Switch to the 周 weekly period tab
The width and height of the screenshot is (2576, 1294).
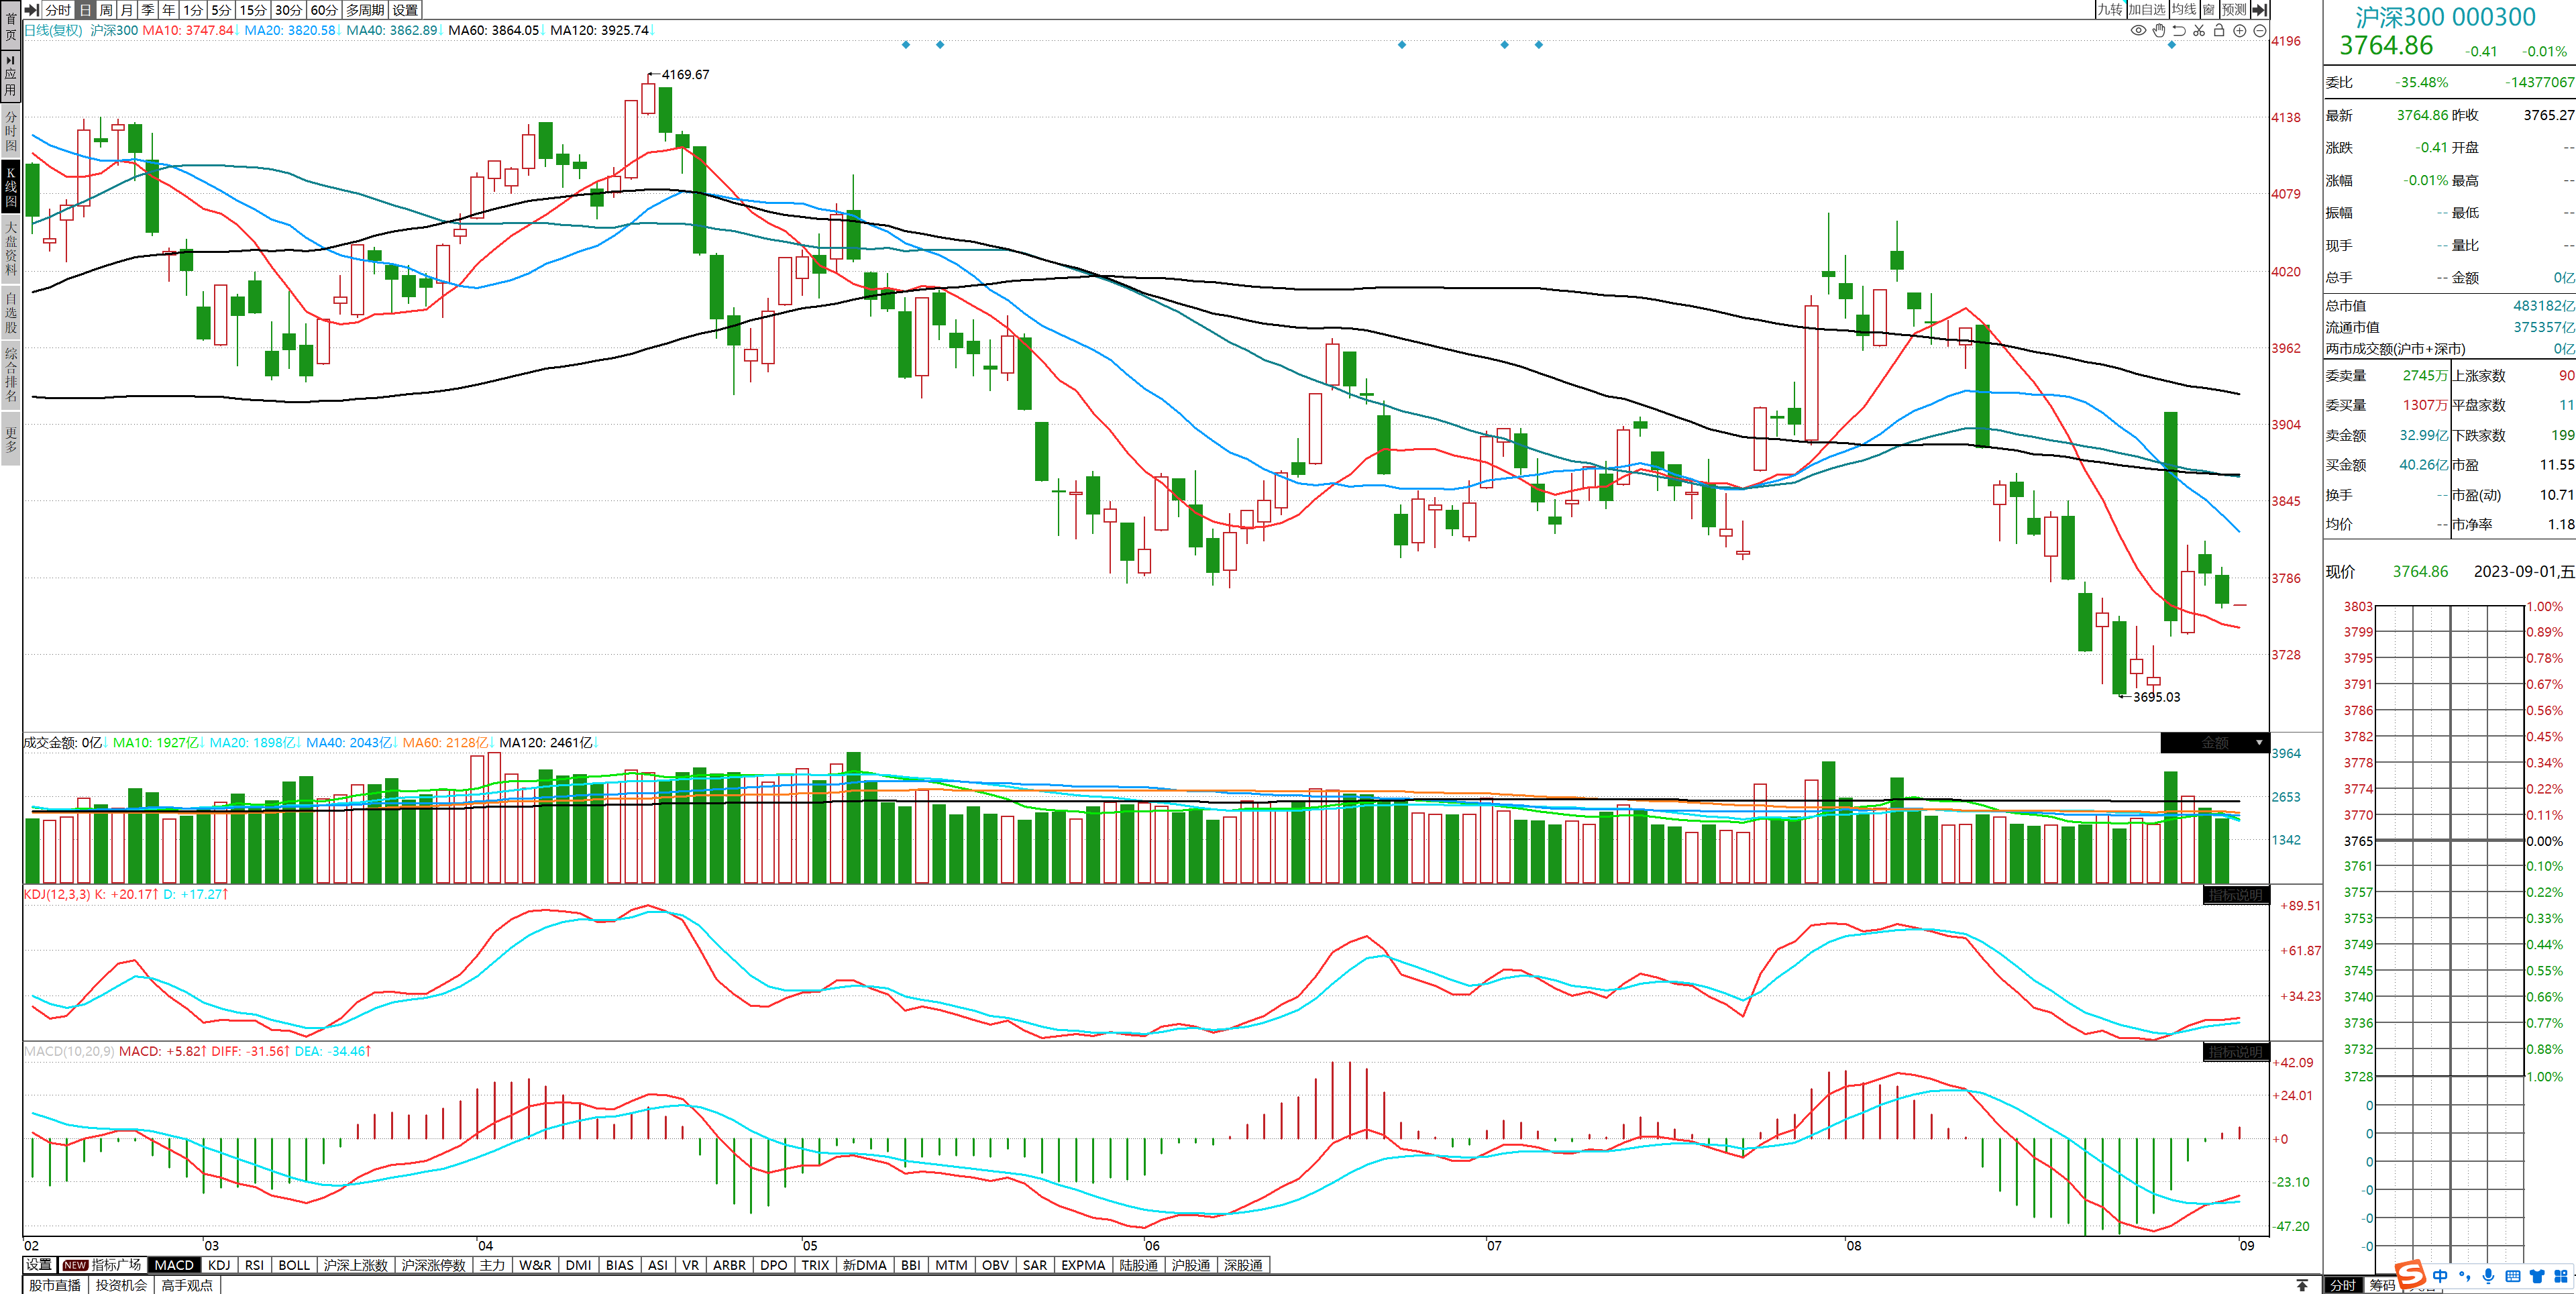(106, 9)
